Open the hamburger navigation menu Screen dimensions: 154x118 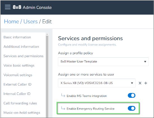click(8, 7)
